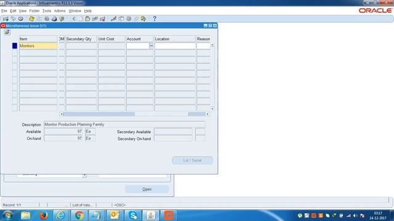Open the Edit menu
The height and width of the screenshot is (221, 394).
coord(13,11)
